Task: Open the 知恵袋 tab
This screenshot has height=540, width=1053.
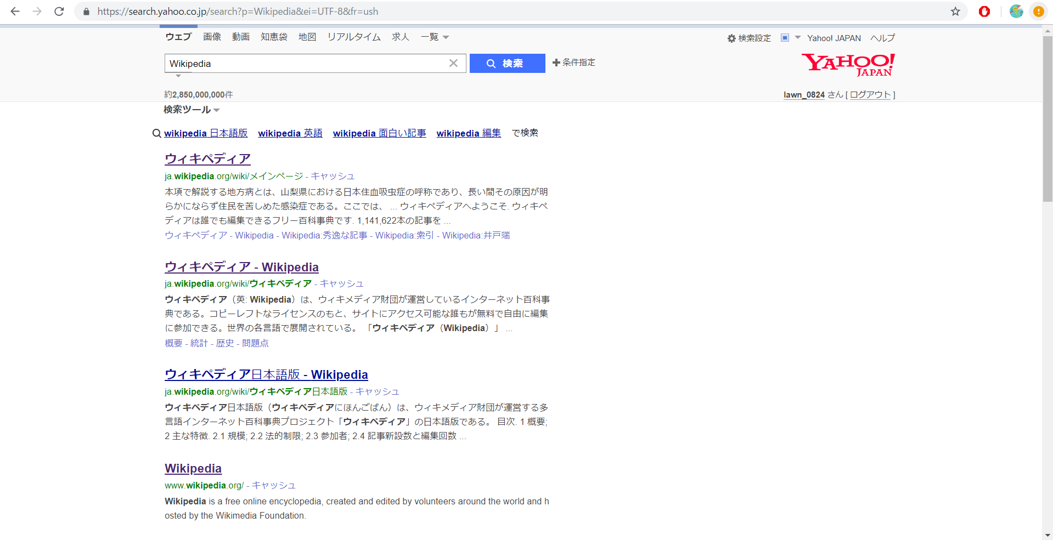Action: (274, 37)
